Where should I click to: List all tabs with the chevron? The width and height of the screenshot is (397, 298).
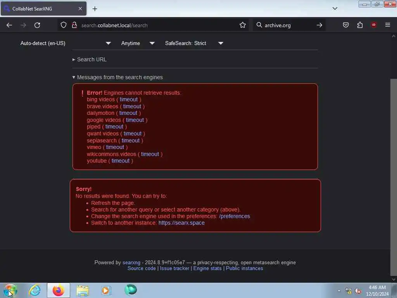pos(335,9)
